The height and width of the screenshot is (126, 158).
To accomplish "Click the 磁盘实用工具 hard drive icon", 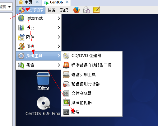I will pyautogui.click(x=66, y=75).
